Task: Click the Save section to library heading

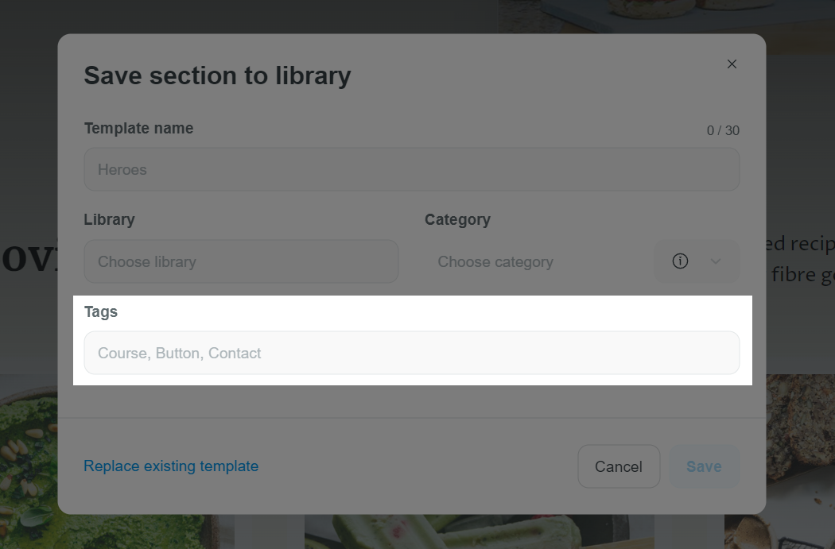Action: [217, 75]
